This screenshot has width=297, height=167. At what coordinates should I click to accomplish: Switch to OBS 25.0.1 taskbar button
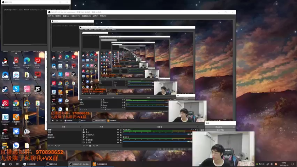pyautogui.click(x=79, y=164)
